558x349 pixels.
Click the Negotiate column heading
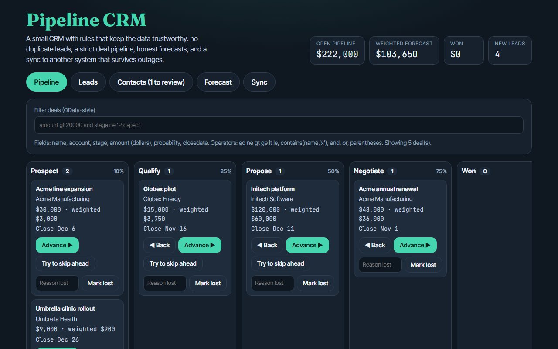pos(369,171)
